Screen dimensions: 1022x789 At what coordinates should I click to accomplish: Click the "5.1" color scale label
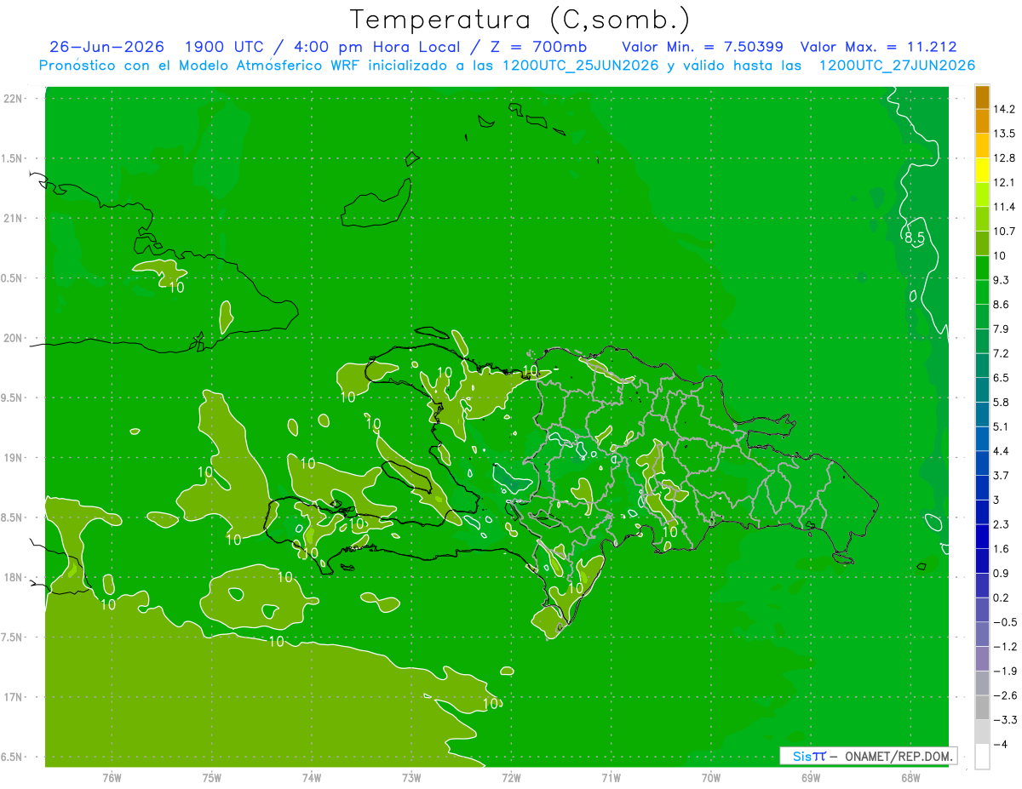coord(1000,426)
